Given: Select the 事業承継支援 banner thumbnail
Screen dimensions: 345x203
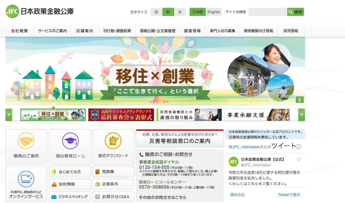Looking at the screenshot, I should click(257, 115).
